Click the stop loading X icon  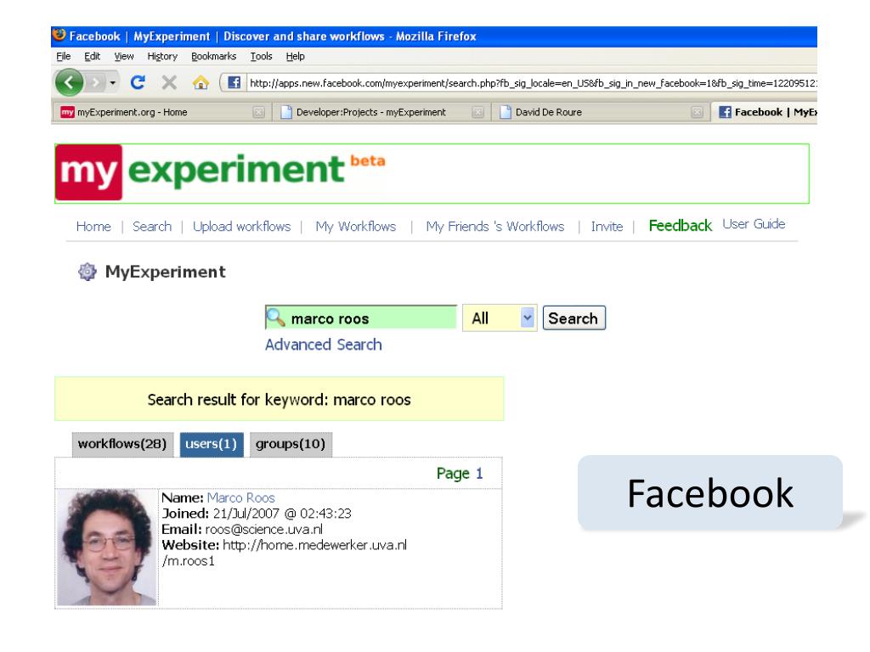pyautogui.click(x=169, y=82)
